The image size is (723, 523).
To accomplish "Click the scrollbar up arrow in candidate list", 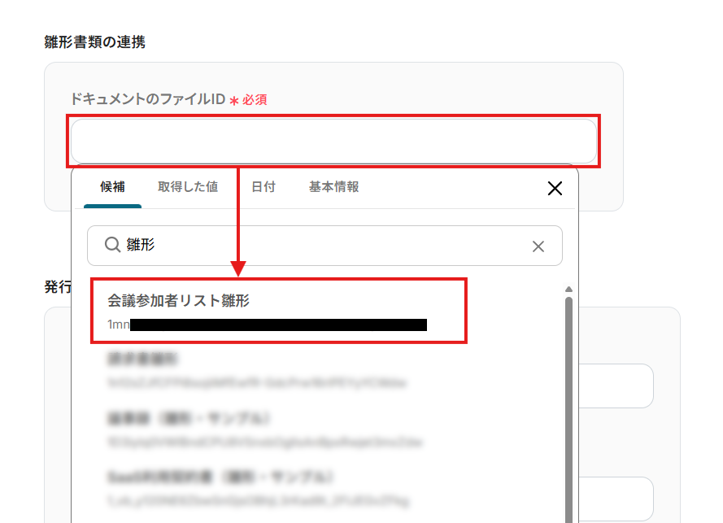I will pos(568,290).
